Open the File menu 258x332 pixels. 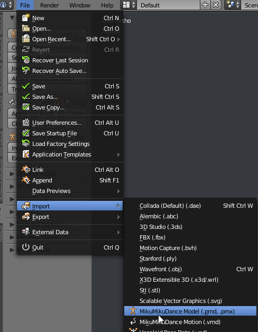pyautogui.click(x=25, y=5)
